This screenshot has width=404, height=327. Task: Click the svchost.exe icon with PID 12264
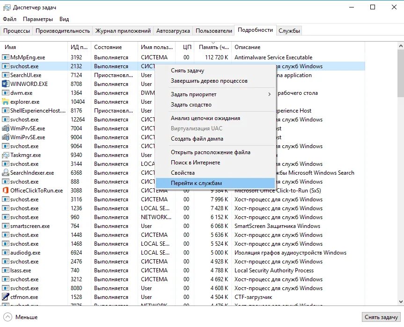click(x=6, y=119)
